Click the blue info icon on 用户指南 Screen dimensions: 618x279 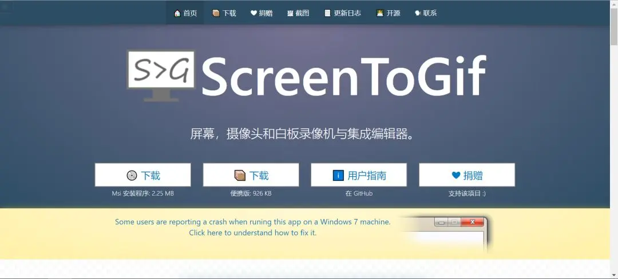pyautogui.click(x=338, y=175)
